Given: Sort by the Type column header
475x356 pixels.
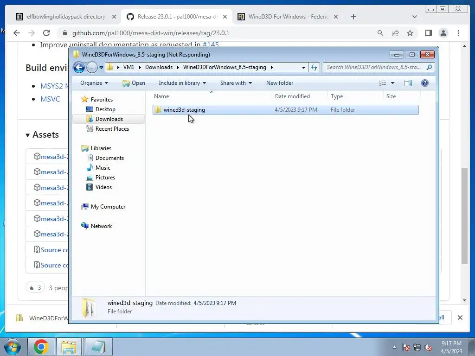Looking at the screenshot, I should coord(355,96).
